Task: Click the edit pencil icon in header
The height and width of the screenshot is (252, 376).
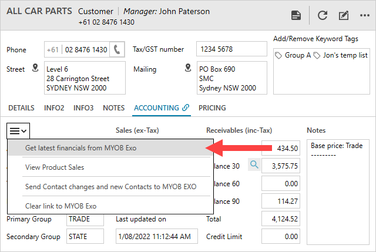Action: (344, 16)
